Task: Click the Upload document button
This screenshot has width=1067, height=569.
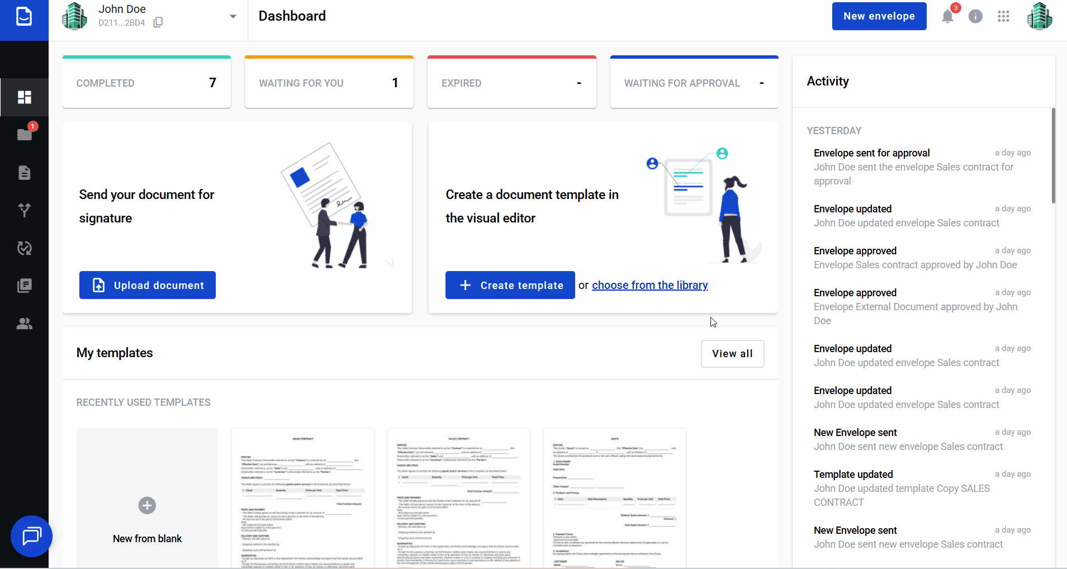Action: tap(148, 285)
